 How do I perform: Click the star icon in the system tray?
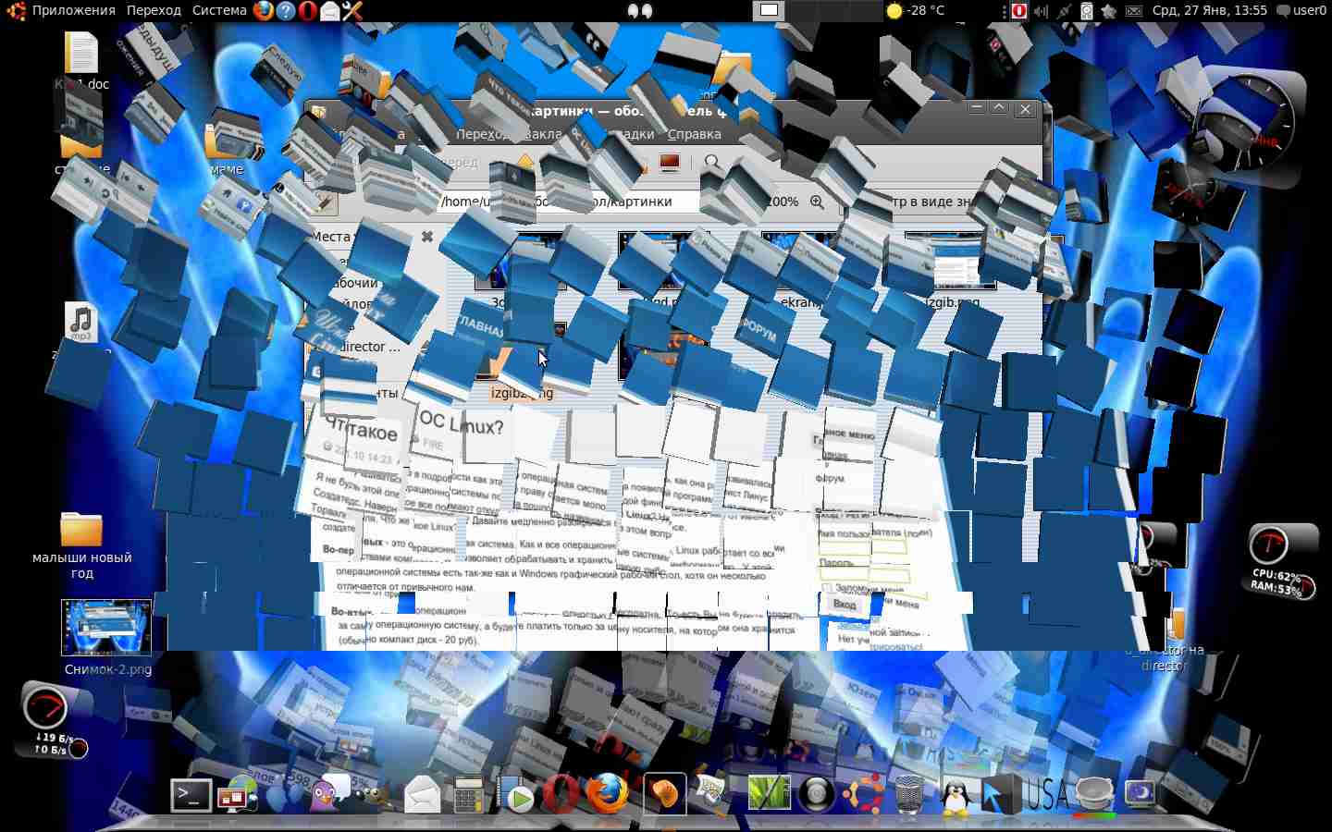click(1108, 11)
